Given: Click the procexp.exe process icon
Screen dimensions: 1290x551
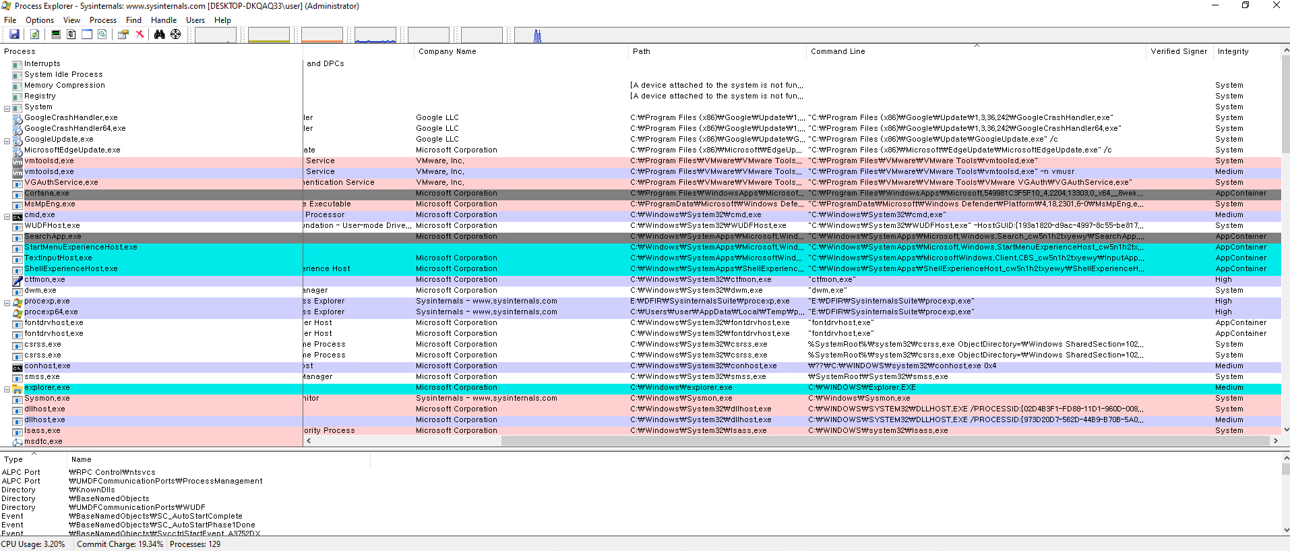Looking at the screenshot, I should pyautogui.click(x=18, y=302).
